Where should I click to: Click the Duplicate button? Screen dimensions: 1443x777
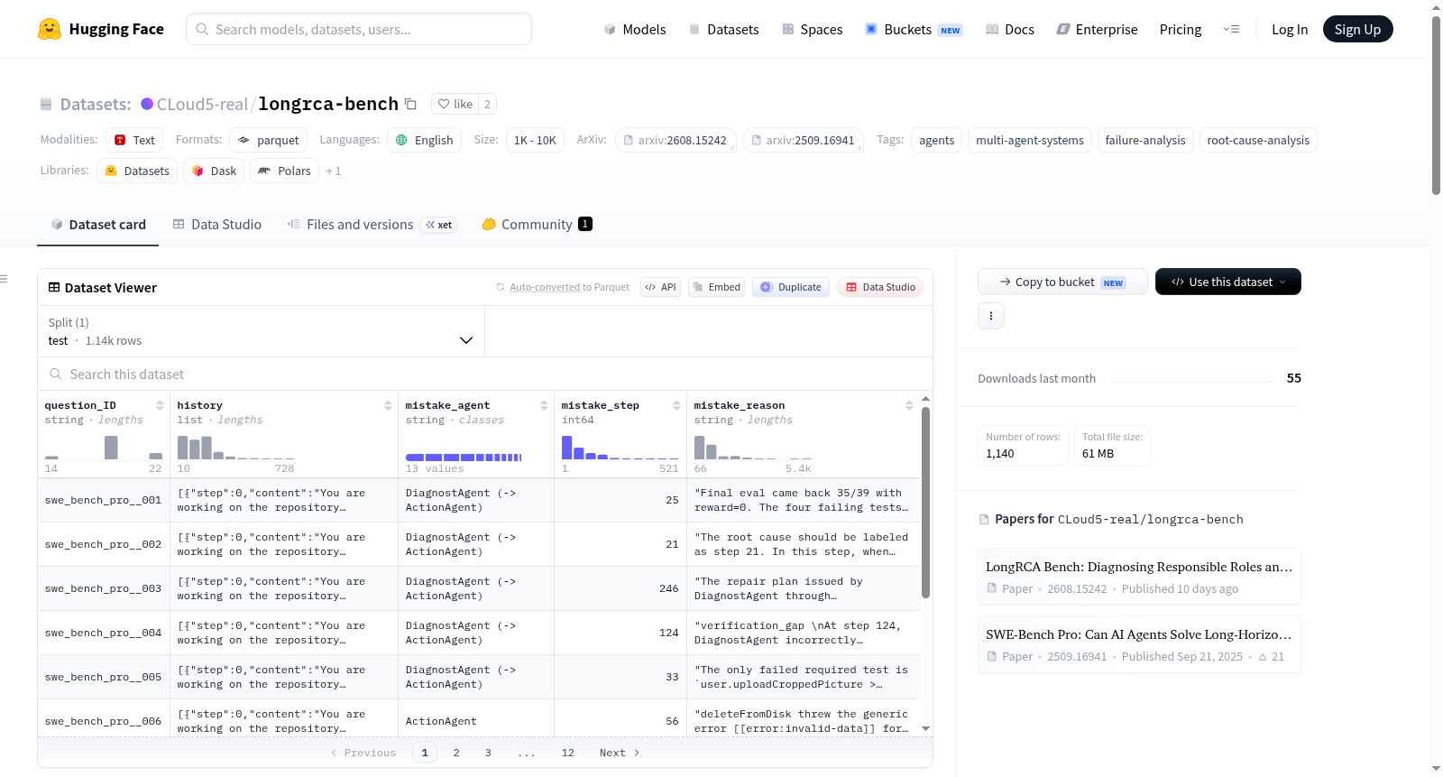(x=791, y=287)
